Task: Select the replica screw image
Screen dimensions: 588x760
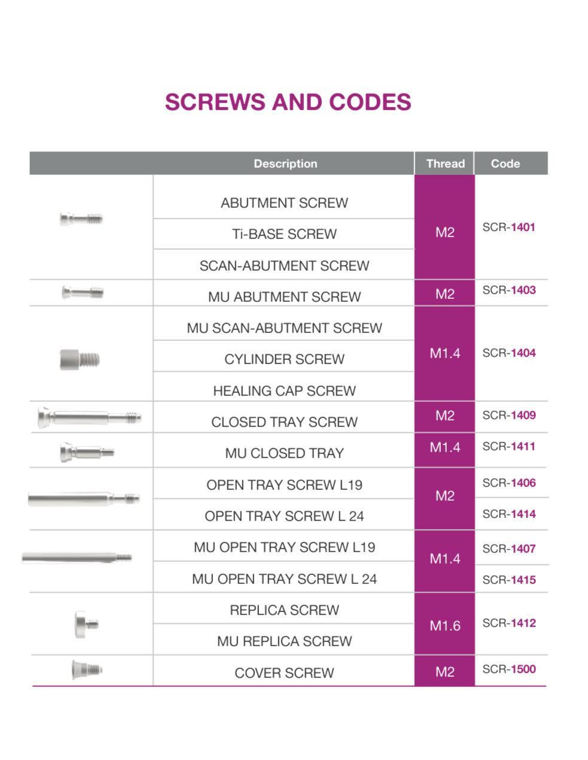Action: pos(86,624)
